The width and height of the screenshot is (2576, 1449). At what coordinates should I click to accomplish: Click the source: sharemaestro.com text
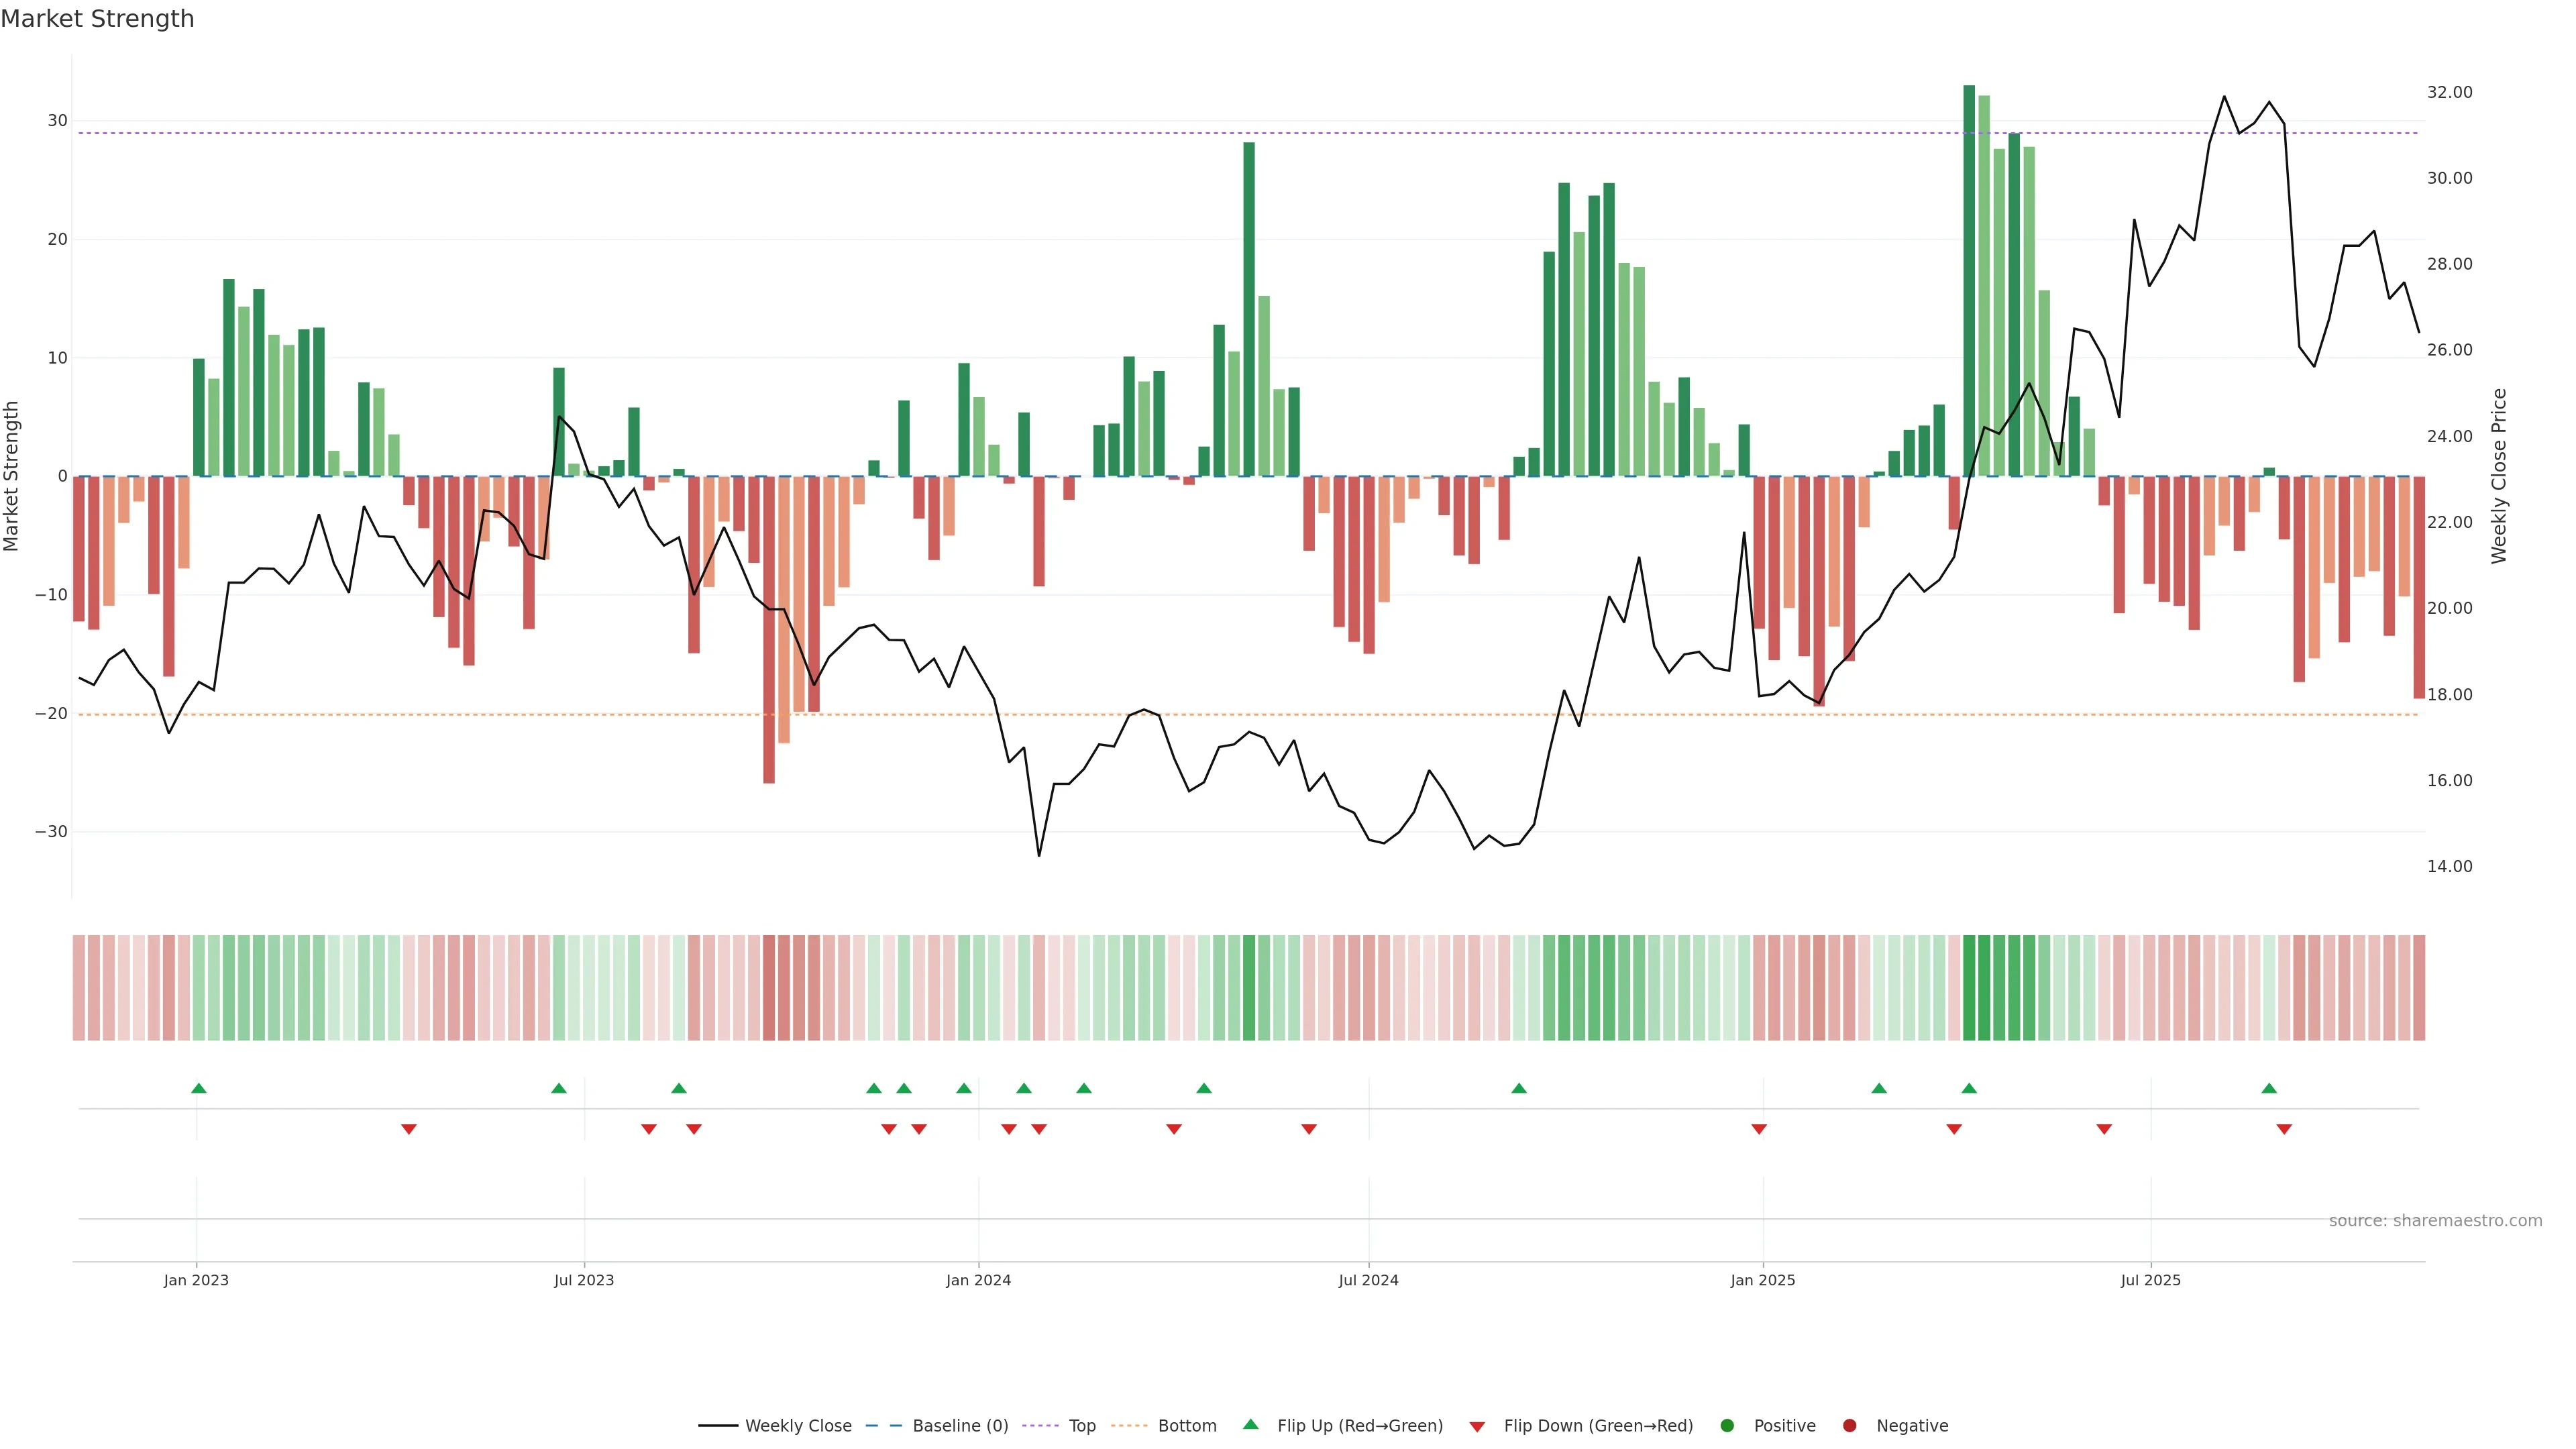[2435, 1221]
